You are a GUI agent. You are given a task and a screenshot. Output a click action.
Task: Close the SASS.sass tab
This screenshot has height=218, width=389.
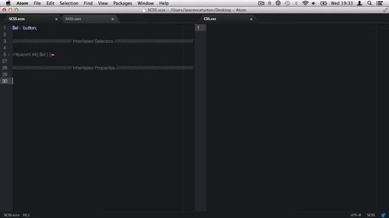[x=112, y=19]
